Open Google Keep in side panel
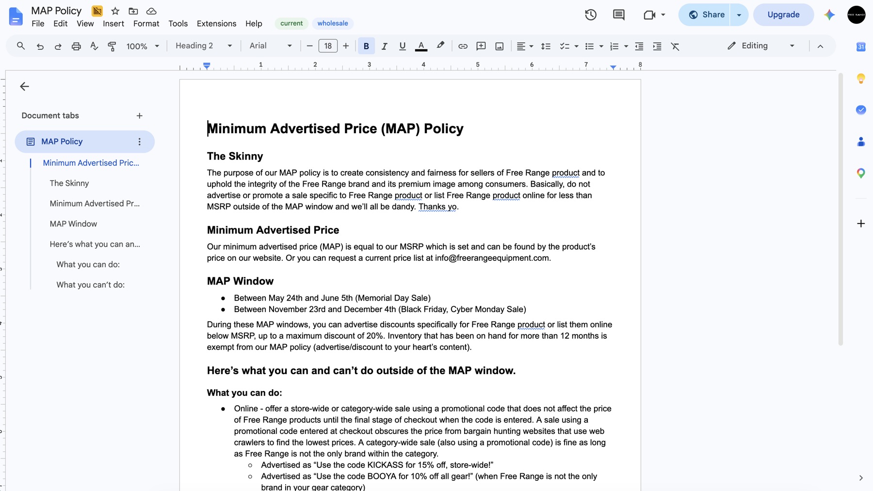Image resolution: width=873 pixels, height=491 pixels. tap(861, 79)
